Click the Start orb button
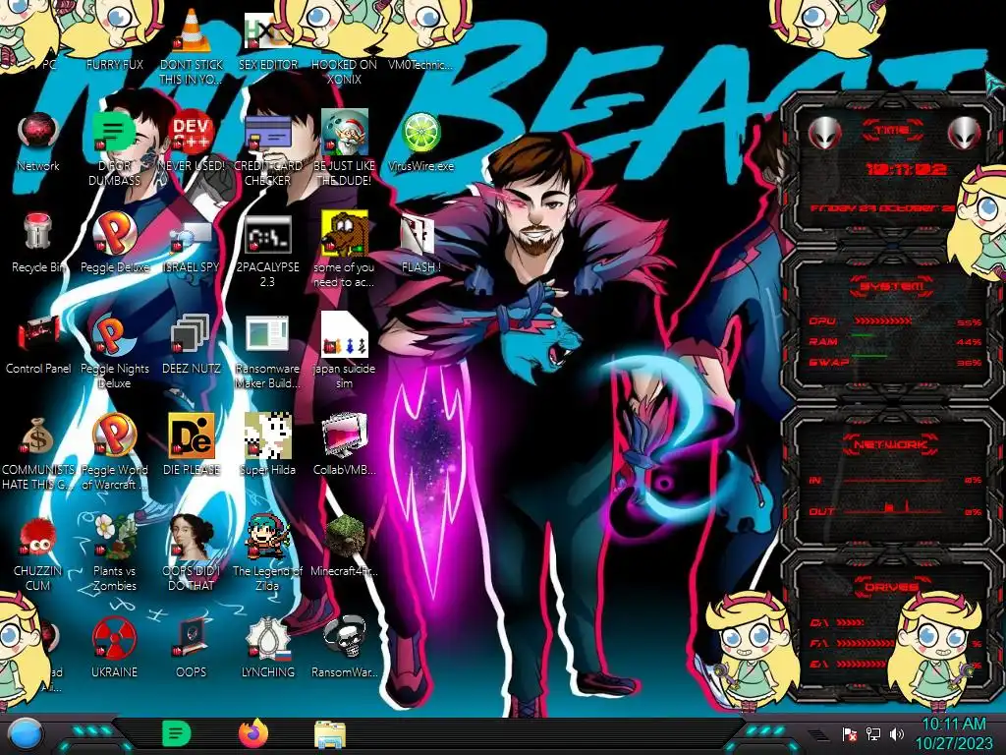The height and width of the screenshot is (755, 1006). [26, 733]
